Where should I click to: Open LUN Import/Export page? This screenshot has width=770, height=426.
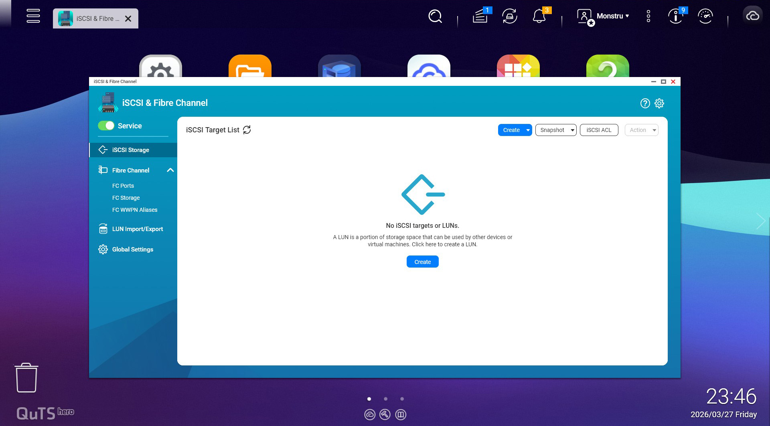pyautogui.click(x=137, y=229)
